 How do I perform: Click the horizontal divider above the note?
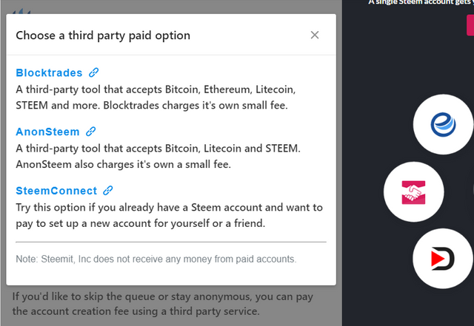click(x=170, y=242)
